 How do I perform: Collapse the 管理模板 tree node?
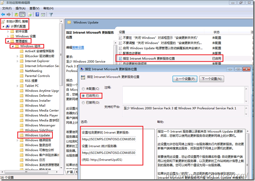point(8,41)
